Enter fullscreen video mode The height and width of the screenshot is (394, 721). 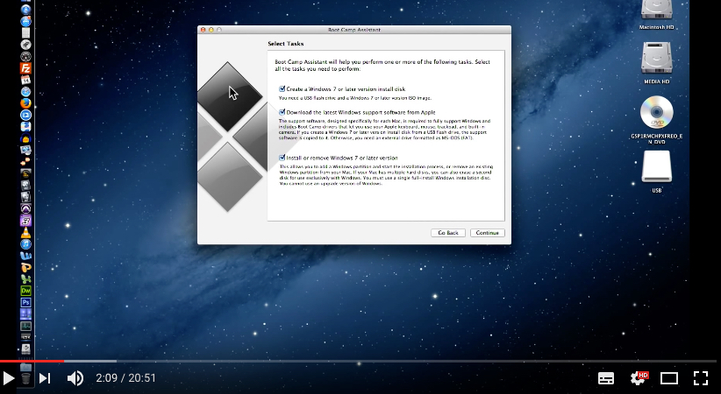coord(701,378)
